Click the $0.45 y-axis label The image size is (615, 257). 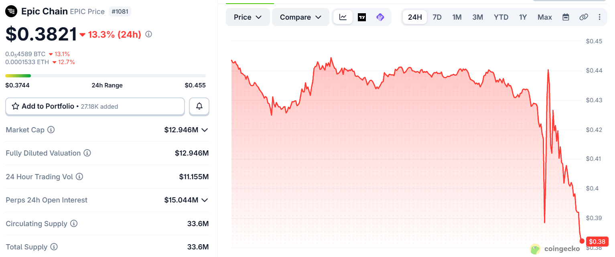[x=594, y=41]
